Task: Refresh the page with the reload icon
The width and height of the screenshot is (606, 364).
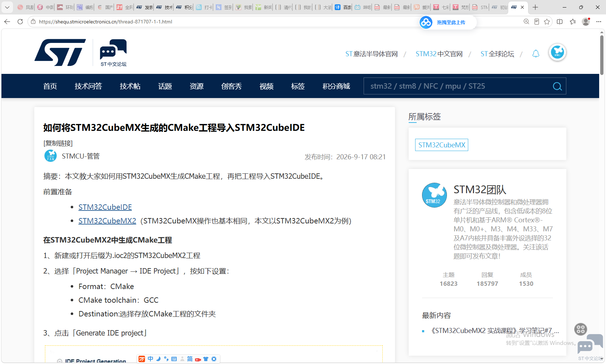Action: click(20, 22)
